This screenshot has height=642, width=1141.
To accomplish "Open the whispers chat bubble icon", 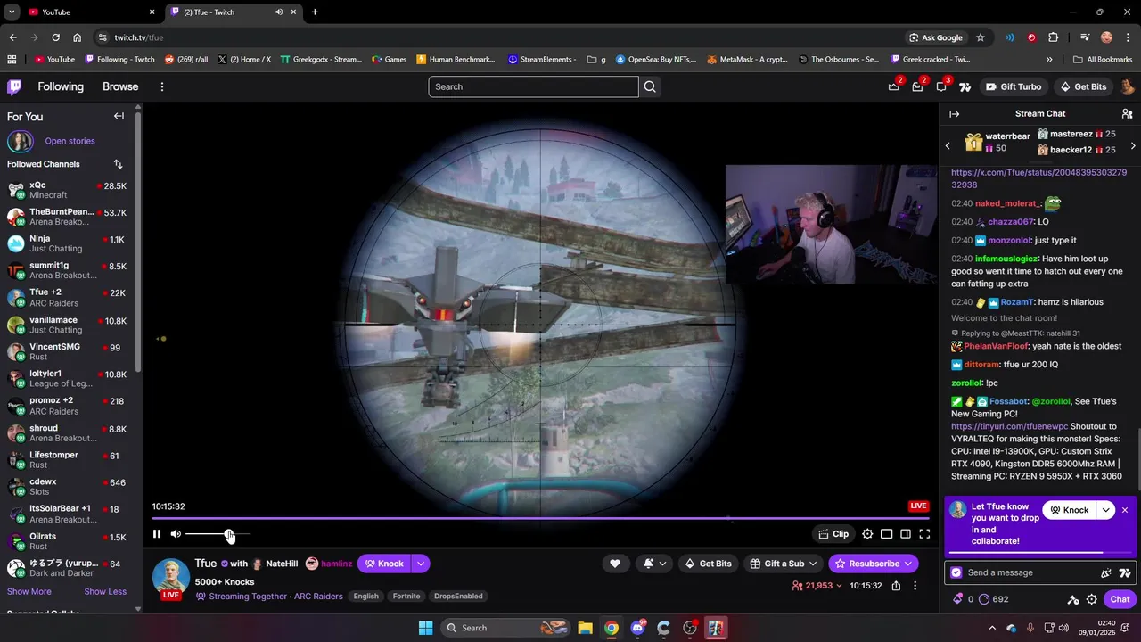I will (940, 86).
